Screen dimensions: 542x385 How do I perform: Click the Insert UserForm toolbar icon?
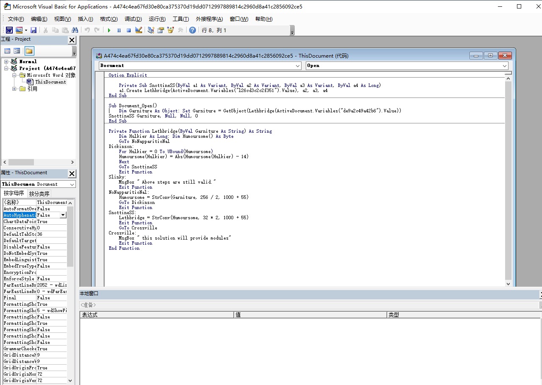19,30
